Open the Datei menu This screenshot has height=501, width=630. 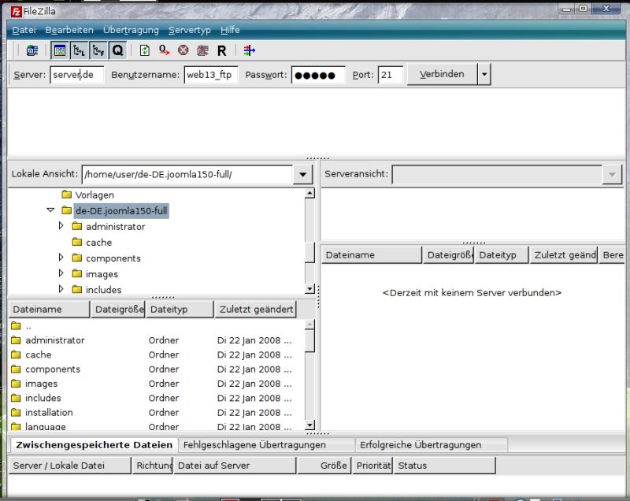(24, 30)
